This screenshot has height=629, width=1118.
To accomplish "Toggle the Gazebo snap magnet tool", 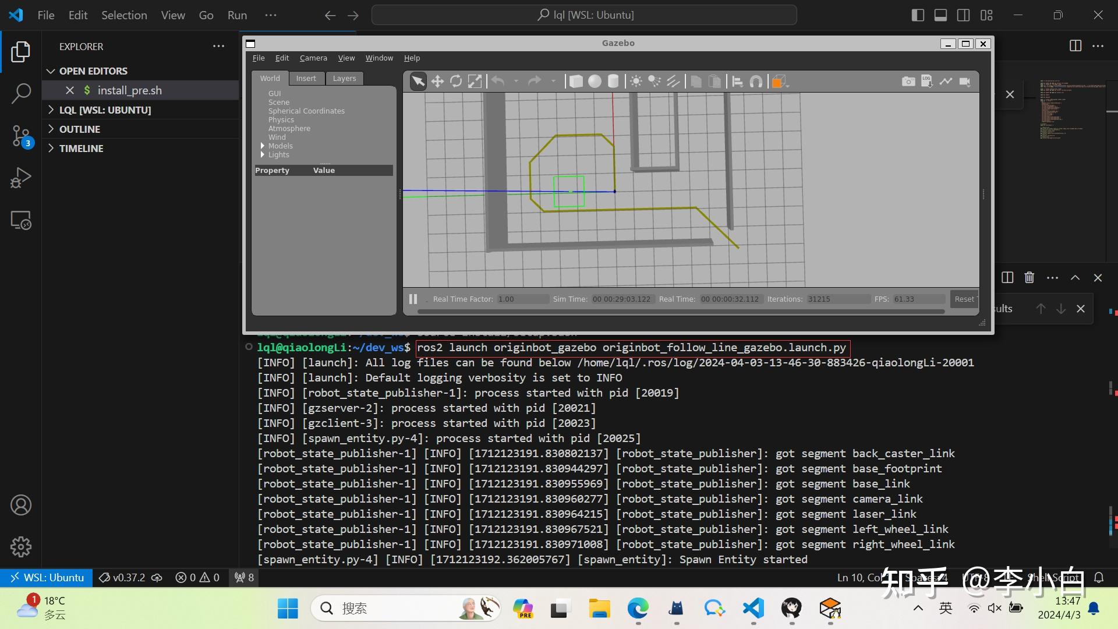I will [x=756, y=82].
